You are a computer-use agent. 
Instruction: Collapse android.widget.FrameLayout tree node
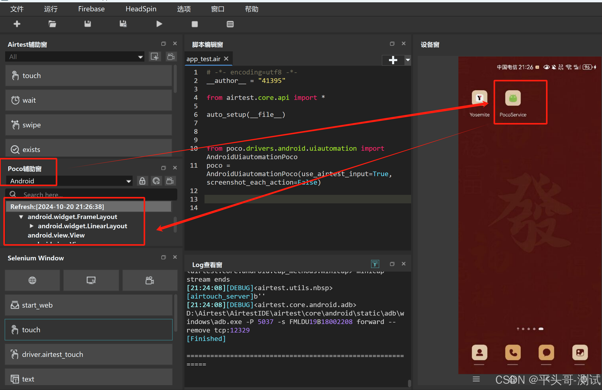click(21, 217)
